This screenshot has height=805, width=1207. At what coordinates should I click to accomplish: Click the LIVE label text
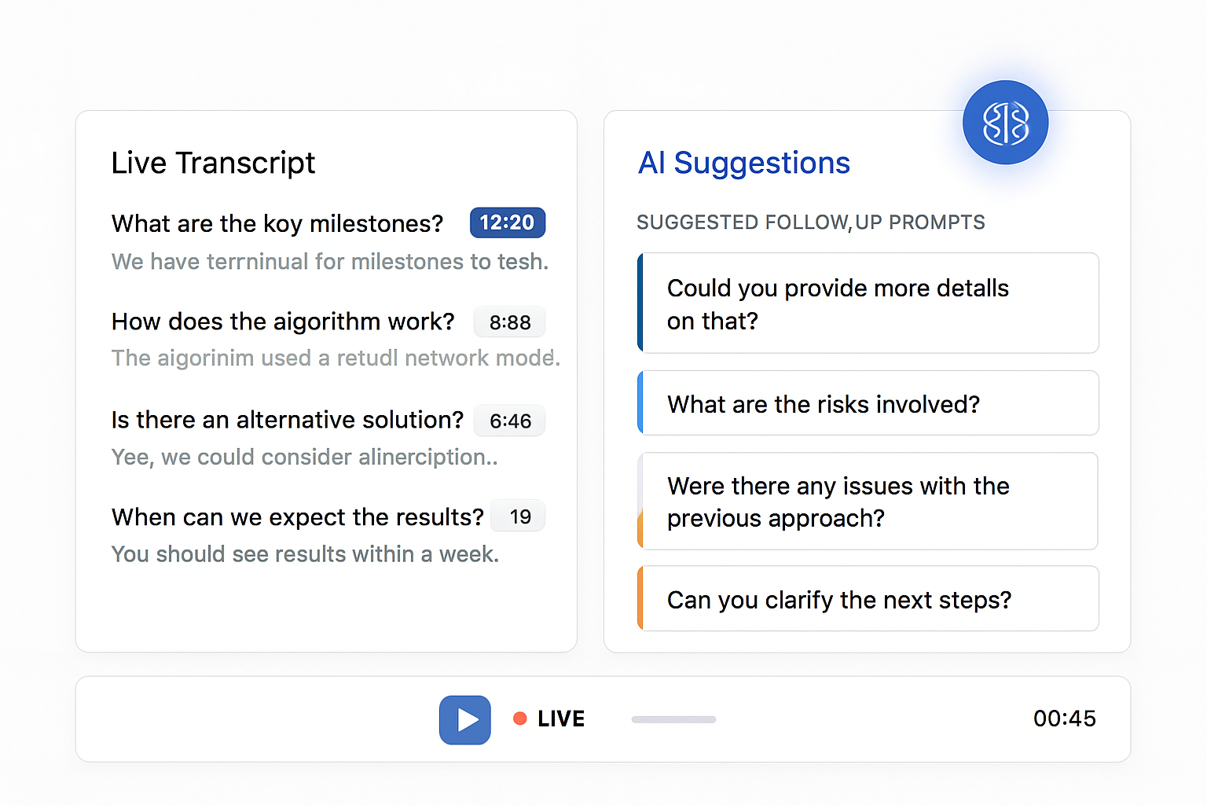(x=561, y=719)
